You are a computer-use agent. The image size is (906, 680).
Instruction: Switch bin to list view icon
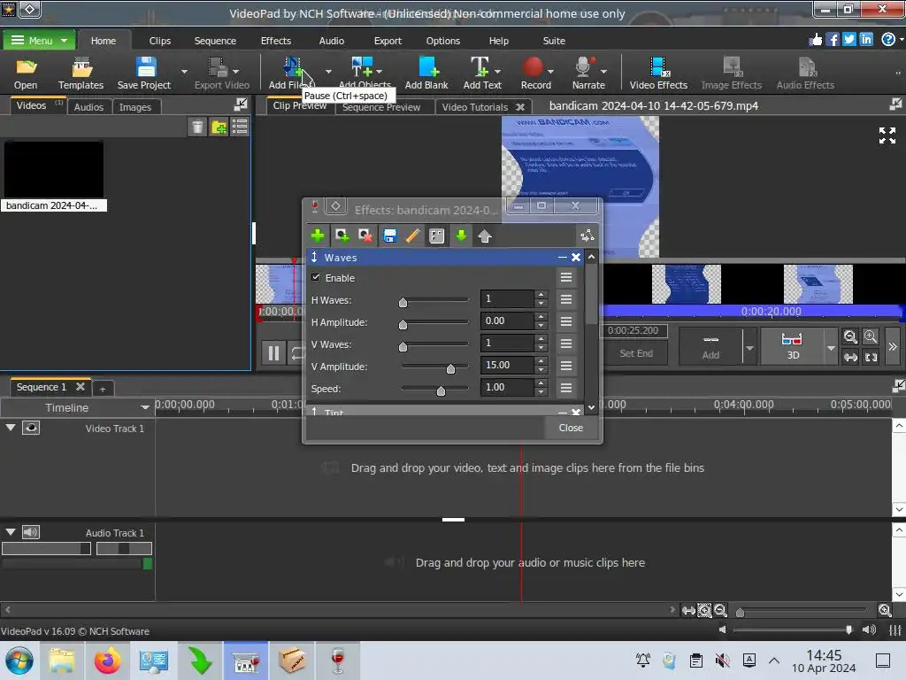point(240,127)
